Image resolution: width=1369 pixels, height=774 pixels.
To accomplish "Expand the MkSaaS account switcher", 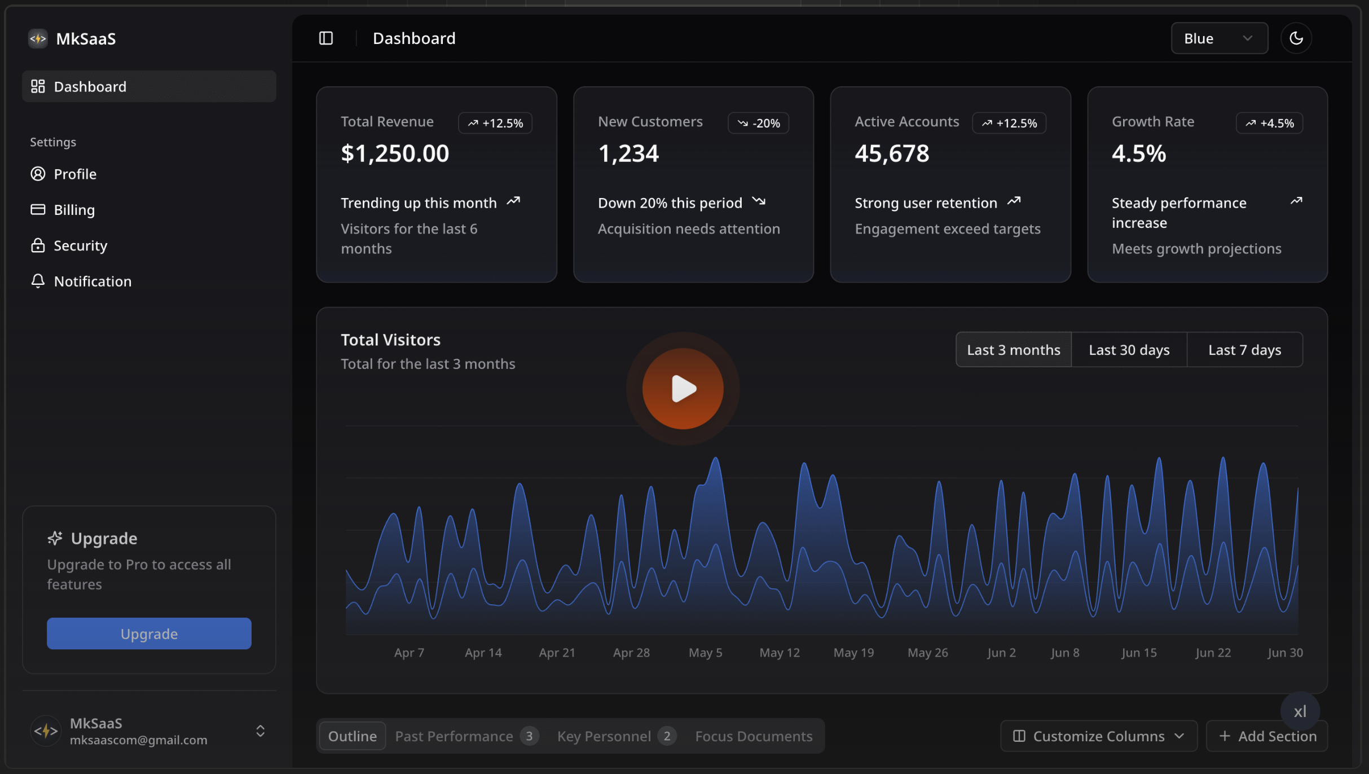I will (x=260, y=731).
